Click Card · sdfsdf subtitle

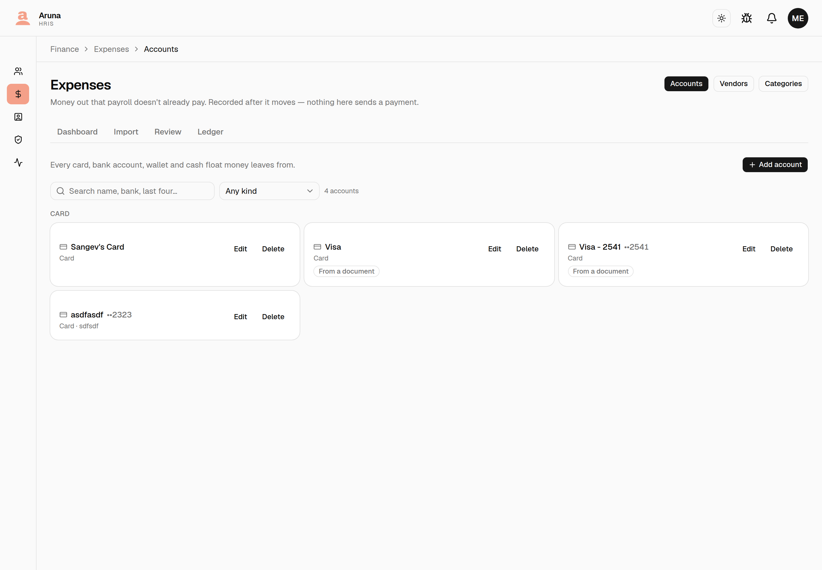click(79, 326)
